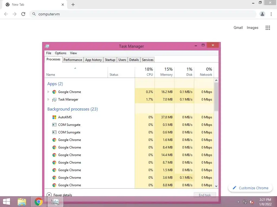Click the process list scroll-up arrow
277x207 pixels.
(216, 80)
